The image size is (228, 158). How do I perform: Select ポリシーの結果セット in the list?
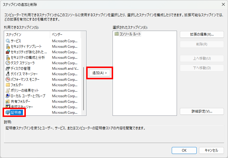(x=24, y=91)
